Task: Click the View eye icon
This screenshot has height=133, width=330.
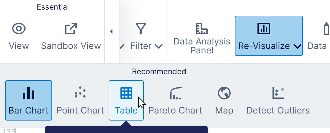Action: click(19, 29)
